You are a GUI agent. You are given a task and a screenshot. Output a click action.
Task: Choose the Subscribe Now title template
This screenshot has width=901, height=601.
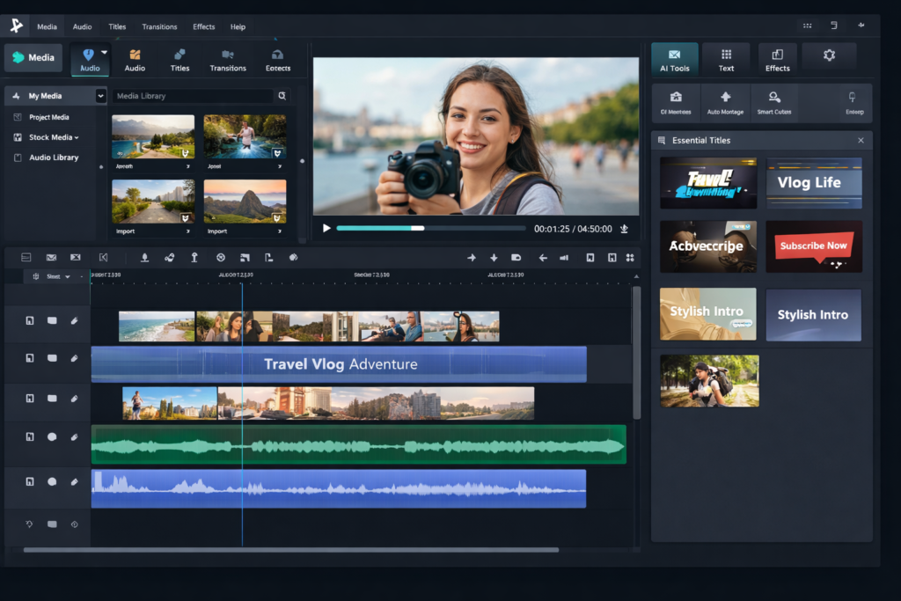point(814,246)
